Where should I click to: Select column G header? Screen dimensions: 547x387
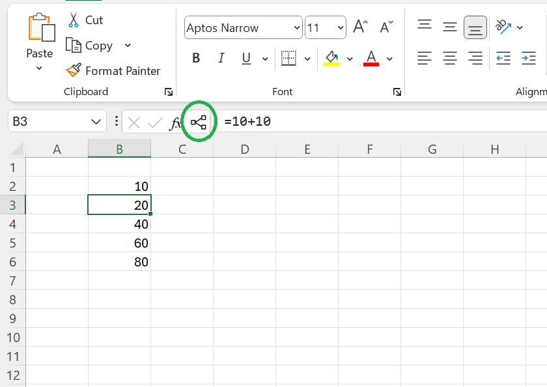432,149
